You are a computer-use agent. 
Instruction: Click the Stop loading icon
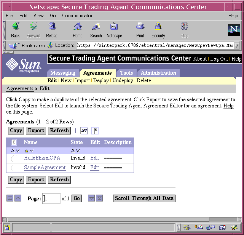coord(184,26)
